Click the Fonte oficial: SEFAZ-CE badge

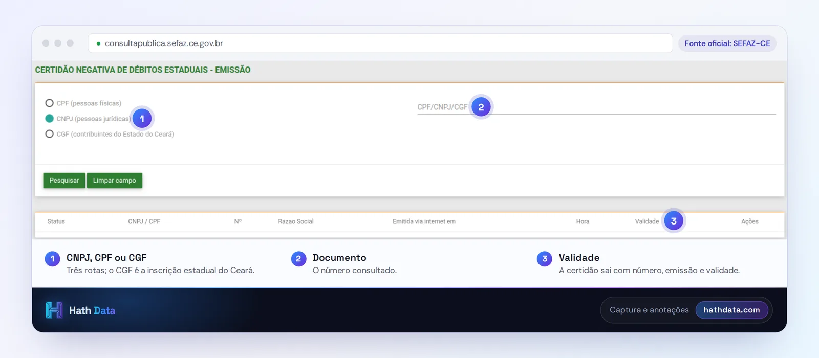727,43
